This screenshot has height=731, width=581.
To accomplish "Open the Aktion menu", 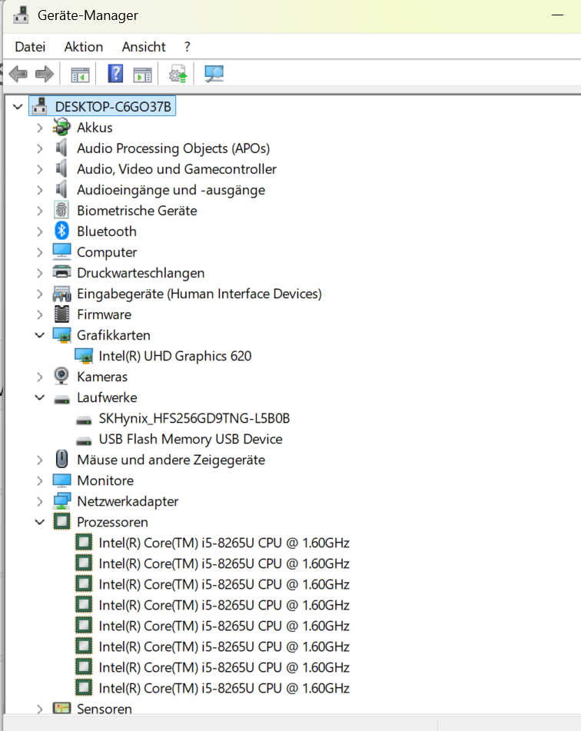I will tap(84, 47).
